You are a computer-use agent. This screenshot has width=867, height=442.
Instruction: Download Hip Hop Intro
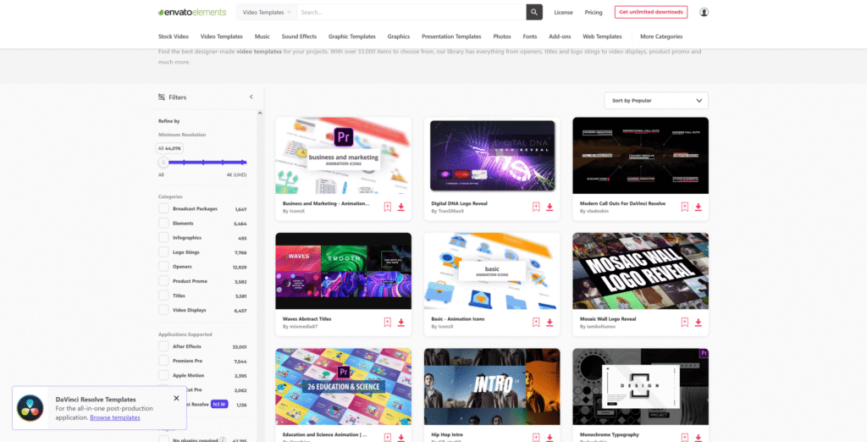549,438
